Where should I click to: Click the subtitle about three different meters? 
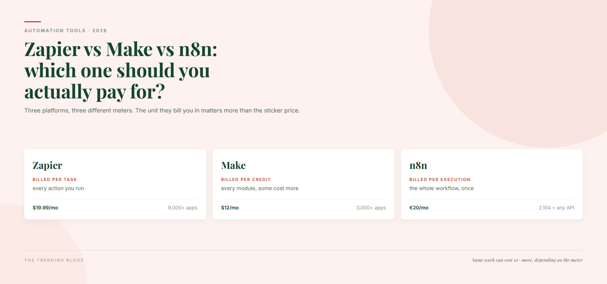click(162, 111)
